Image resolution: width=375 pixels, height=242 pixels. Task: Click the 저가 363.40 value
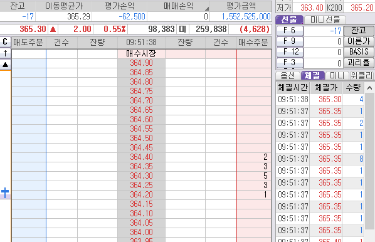(312, 8)
